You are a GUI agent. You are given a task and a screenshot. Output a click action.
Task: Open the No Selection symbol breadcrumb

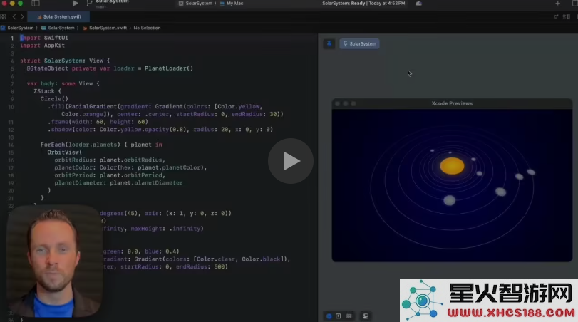tap(147, 28)
